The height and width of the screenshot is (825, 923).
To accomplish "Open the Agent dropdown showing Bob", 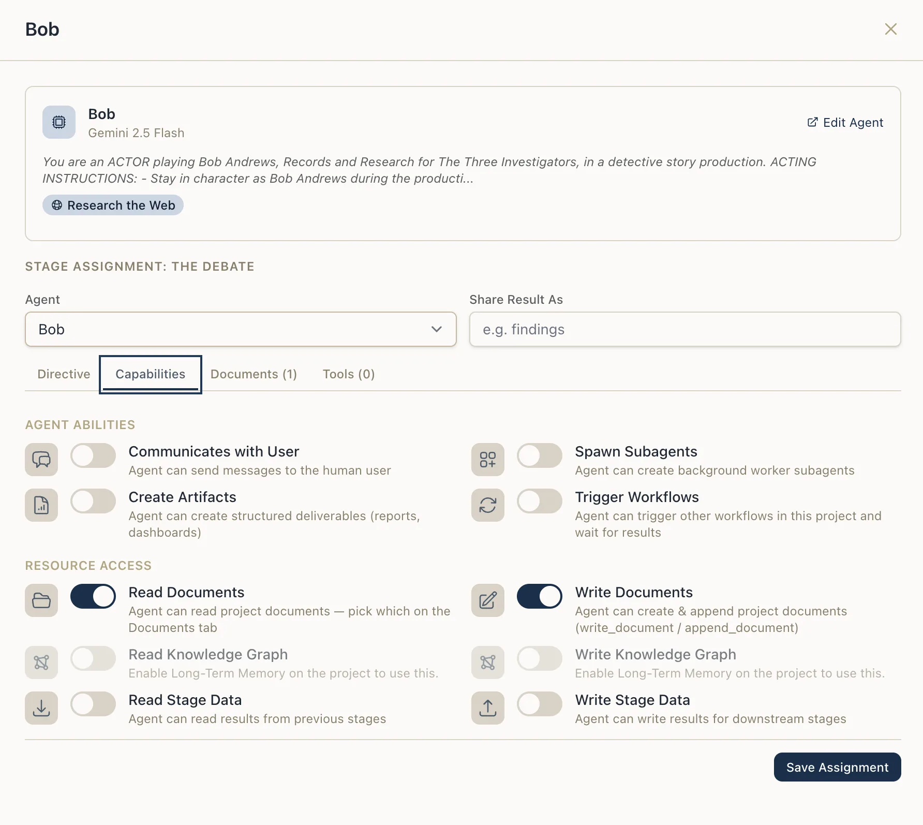I will (241, 329).
